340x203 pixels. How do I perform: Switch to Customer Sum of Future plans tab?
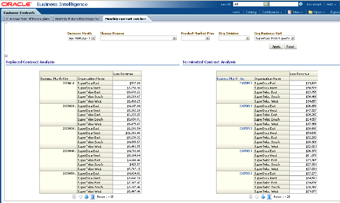pyautogui.click(x=28, y=19)
